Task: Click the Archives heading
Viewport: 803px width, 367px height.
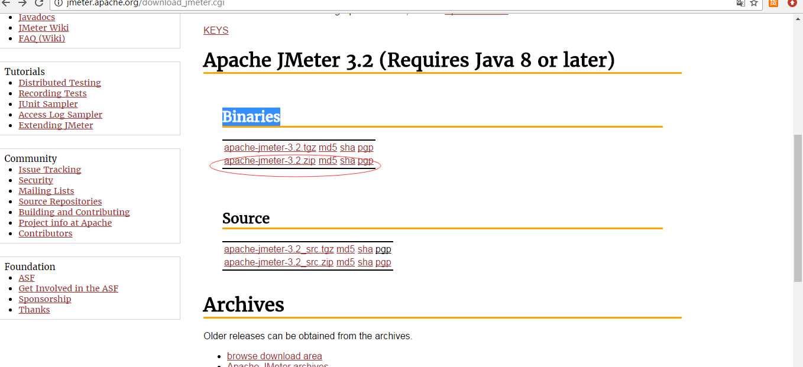Action: coord(244,304)
